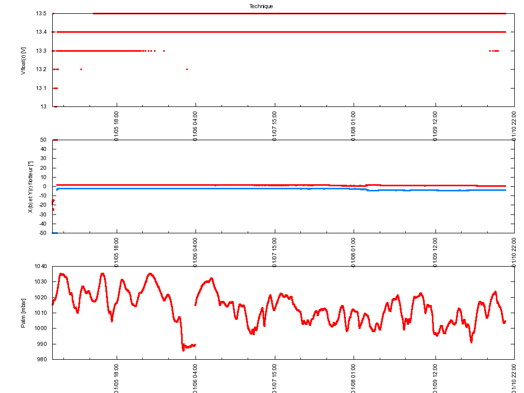
Task: Select the 1040 tick on the pressure axis
Action: [x=41, y=266]
